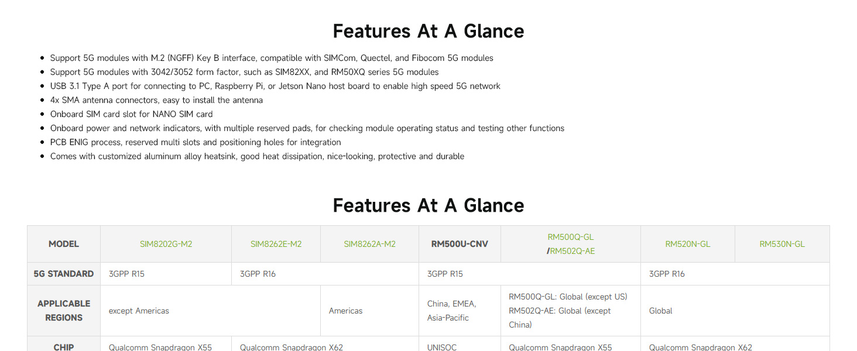Screen dimensions: 857x351
Task: Click the UNISOC chip cell
Action: point(441,347)
